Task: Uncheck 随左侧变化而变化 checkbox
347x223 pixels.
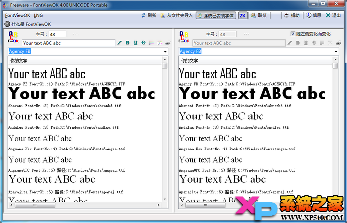Action: [x=293, y=34]
